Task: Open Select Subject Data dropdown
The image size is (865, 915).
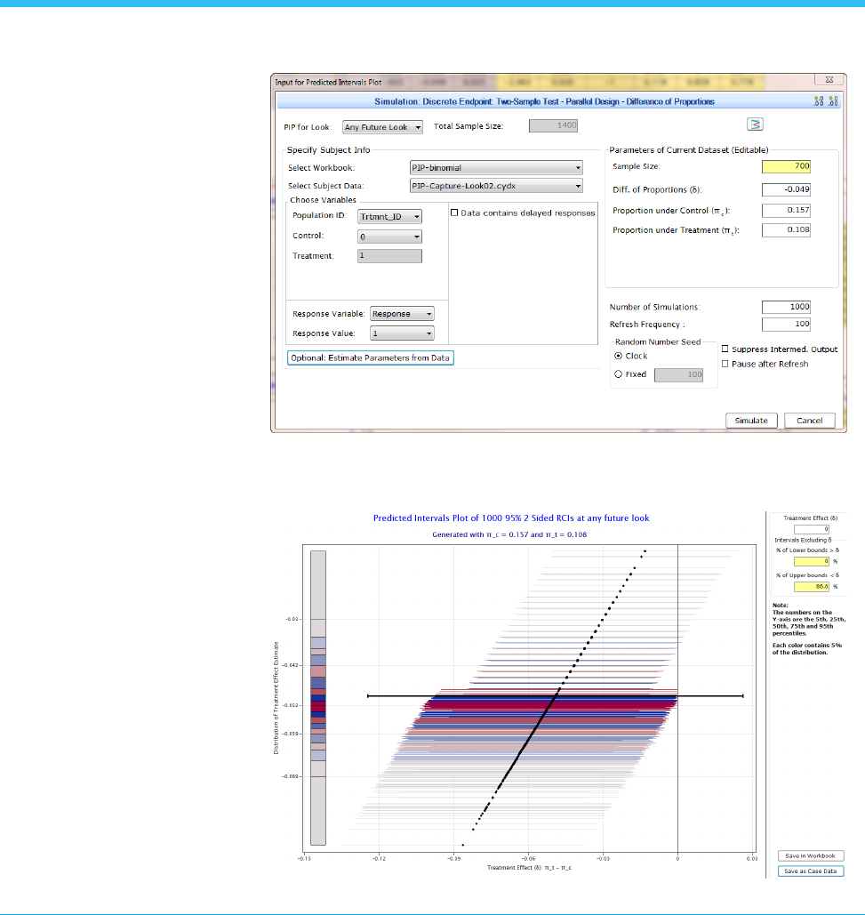Action: [x=496, y=186]
